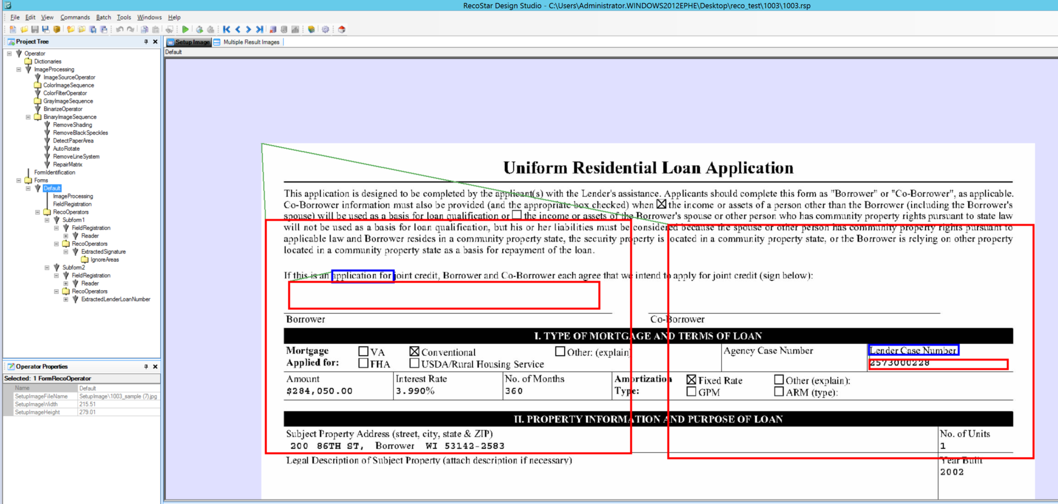Screen dimensions: 1058x504
Task: Switch to Multiple Result Images tab
Action: [247, 42]
